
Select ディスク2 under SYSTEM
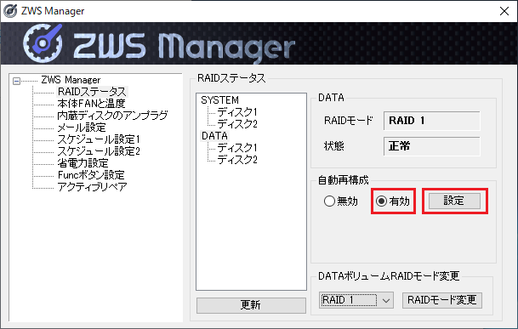coord(236,124)
